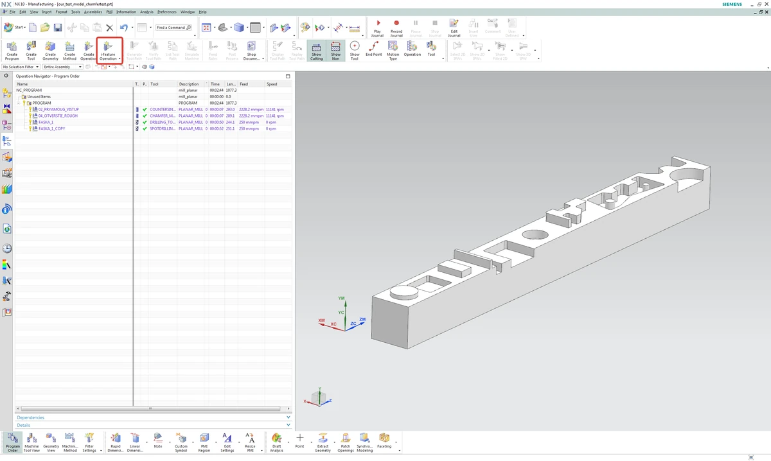Screen dimensions: 771x461
Task: Click the Faceting icon
Action: tap(384, 442)
